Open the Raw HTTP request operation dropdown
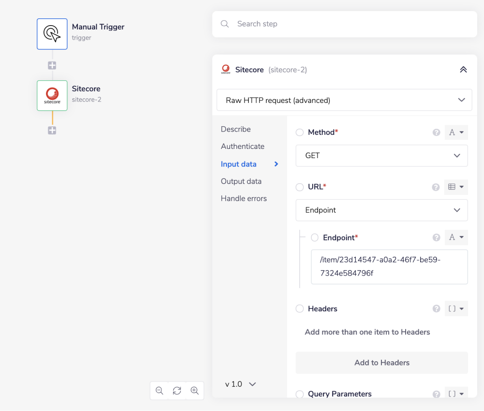 click(344, 100)
